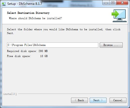
Task: Click the 'Where should DbSchema be installed?' subtitle
Action: [36, 18]
